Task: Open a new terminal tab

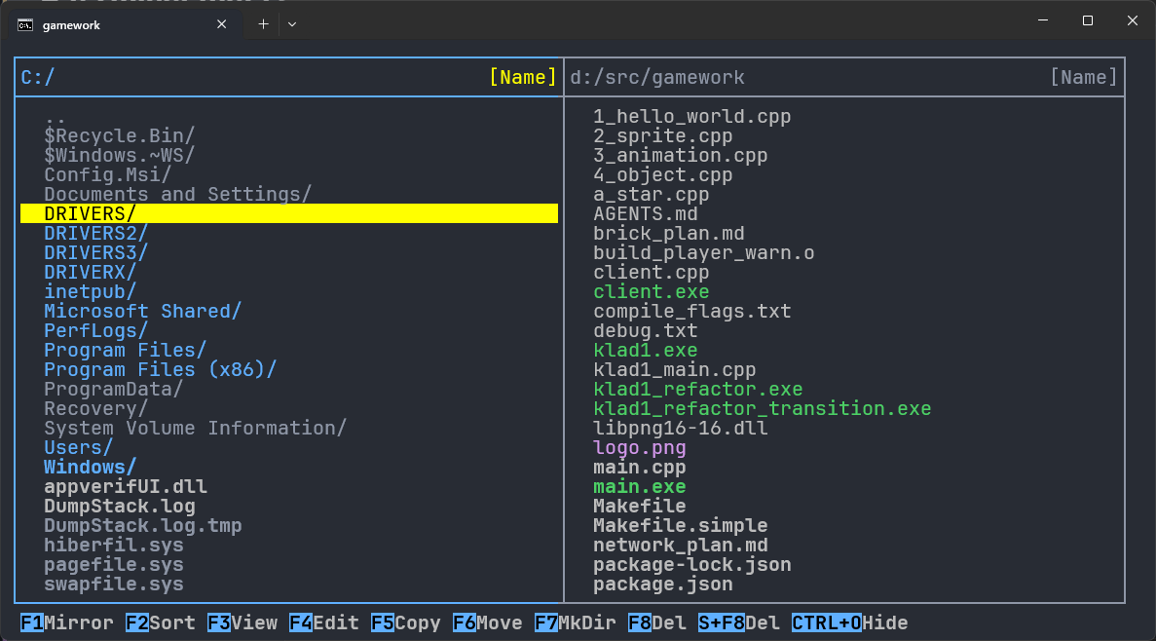Action: (263, 24)
